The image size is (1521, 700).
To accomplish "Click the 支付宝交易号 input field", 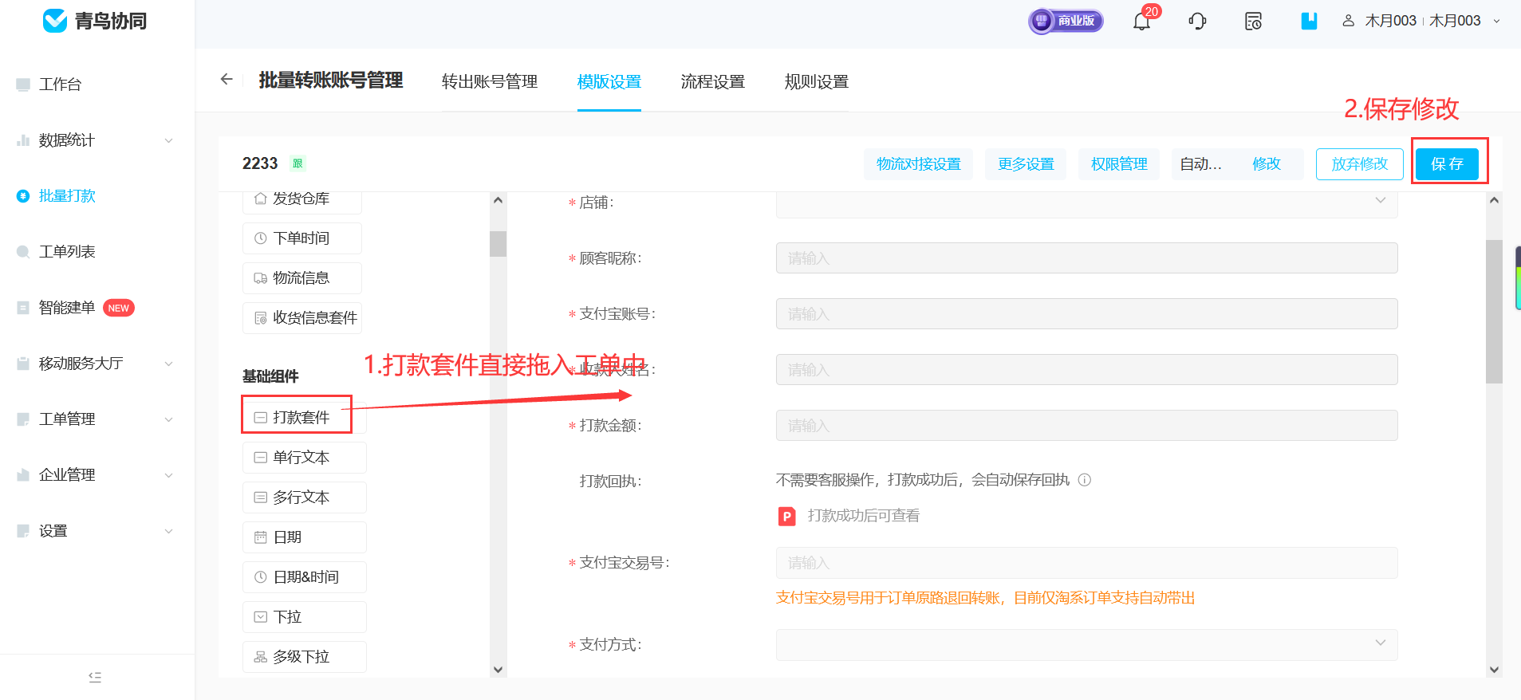I will point(1086,563).
